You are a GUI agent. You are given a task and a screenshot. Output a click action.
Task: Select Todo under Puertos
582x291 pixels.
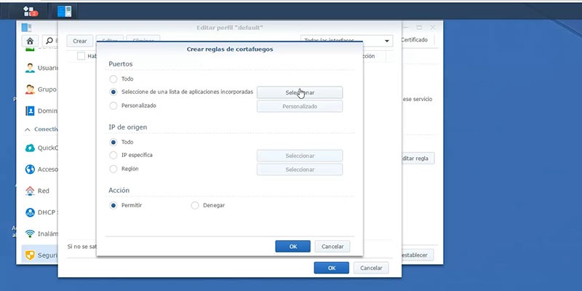pos(113,79)
